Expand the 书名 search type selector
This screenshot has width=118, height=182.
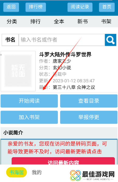10,40
